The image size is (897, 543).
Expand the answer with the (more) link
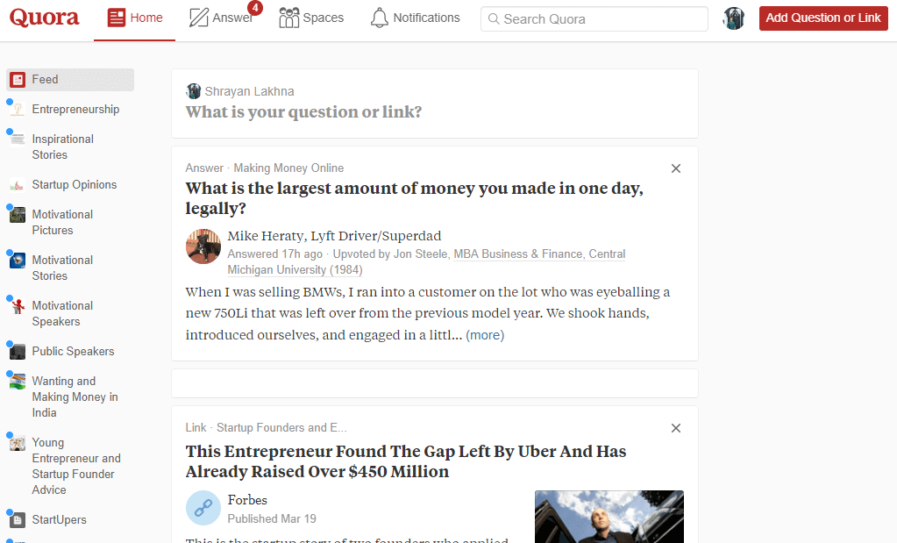485,335
